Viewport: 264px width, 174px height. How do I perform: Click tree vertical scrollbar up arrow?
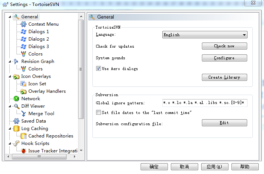pos(81,16)
